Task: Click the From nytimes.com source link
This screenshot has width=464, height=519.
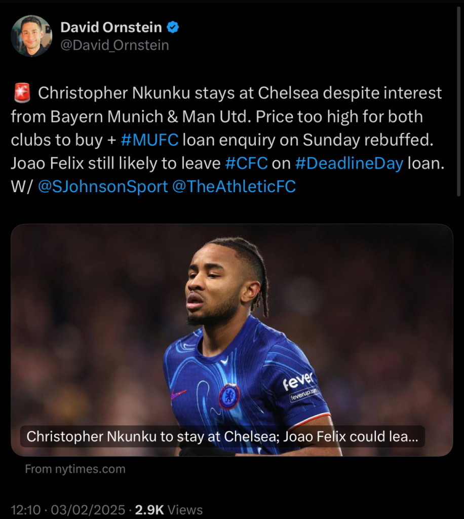Action: 75,469
